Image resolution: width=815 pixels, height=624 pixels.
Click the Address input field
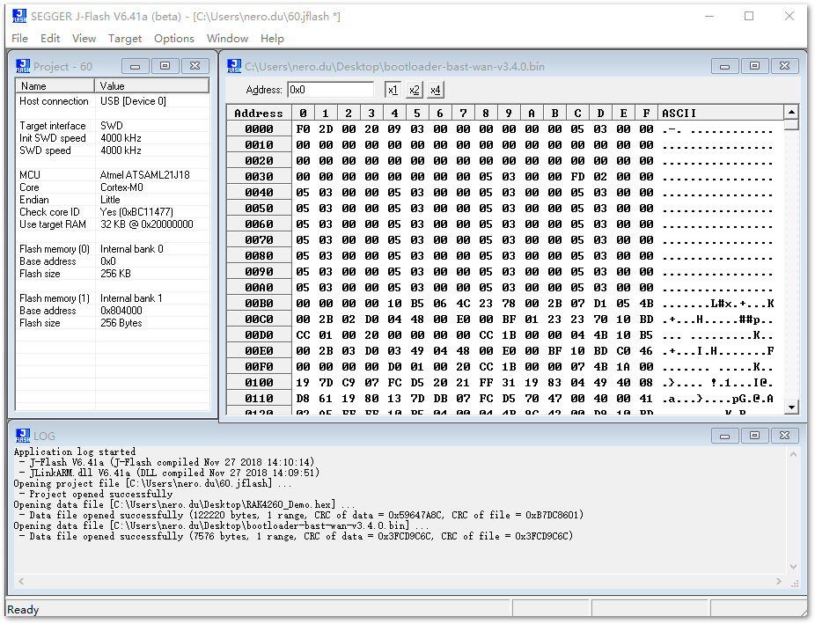point(331,90)
